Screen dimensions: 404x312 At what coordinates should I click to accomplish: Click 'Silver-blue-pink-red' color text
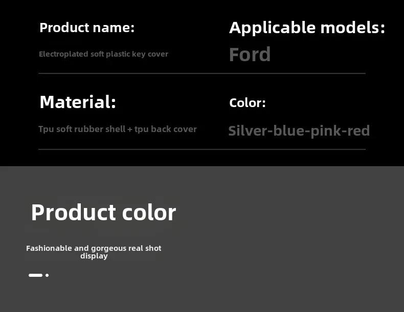(299, 131)
